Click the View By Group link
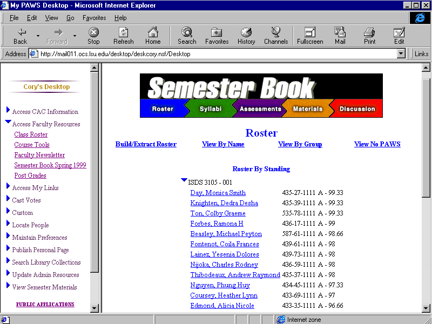Image resolution: width=432 pixels, height=324 pixels. pyautogui.click(x=300, y=144)
